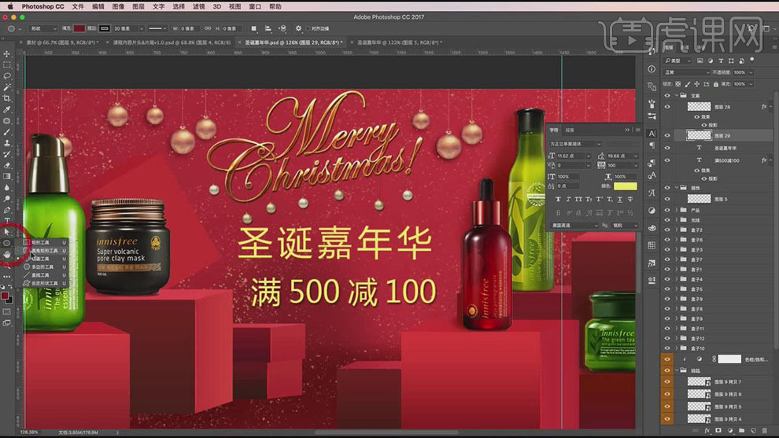The image size is (779, 438).
Task: Open the 图层 menu
Action: click(x=138, y=6)
